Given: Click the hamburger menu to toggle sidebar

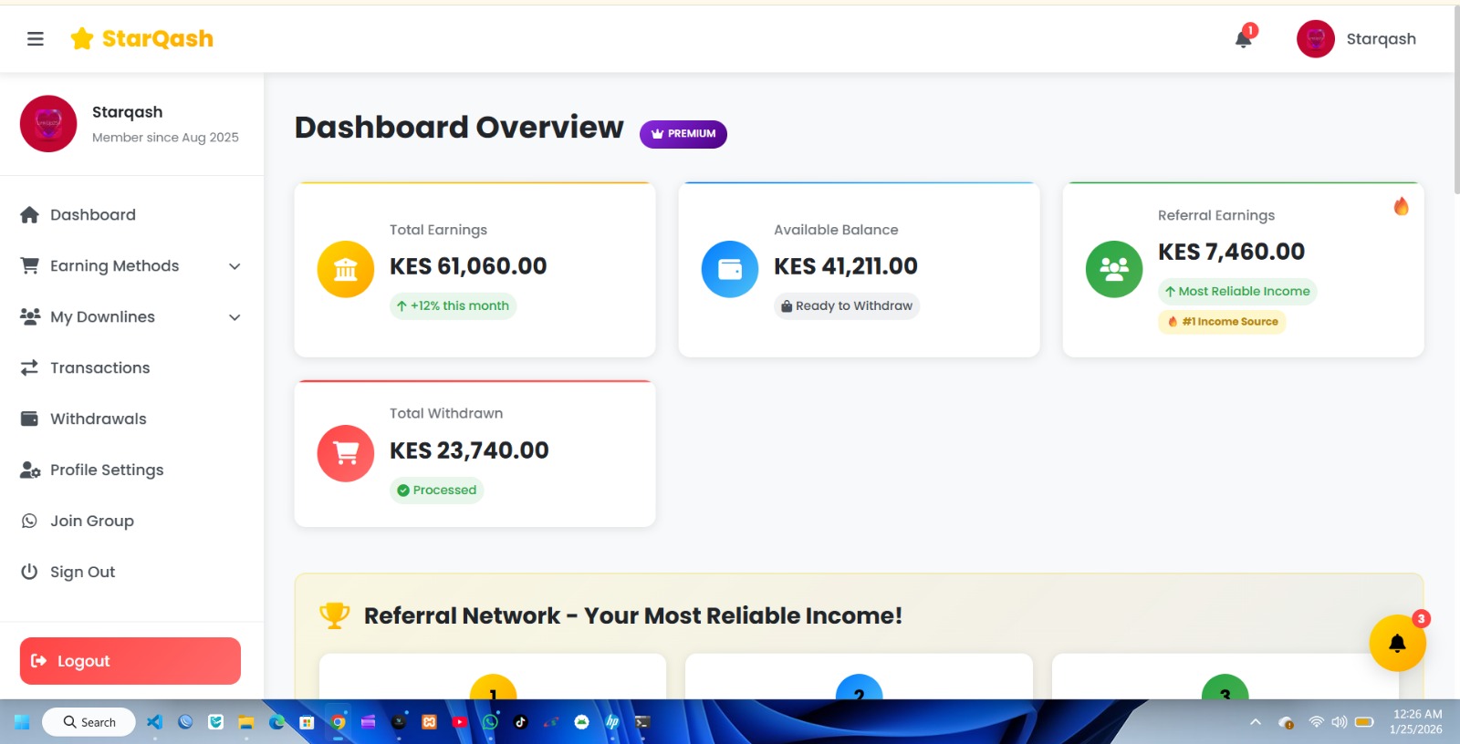Looking at the screenshot, I should tap(35, 38).
